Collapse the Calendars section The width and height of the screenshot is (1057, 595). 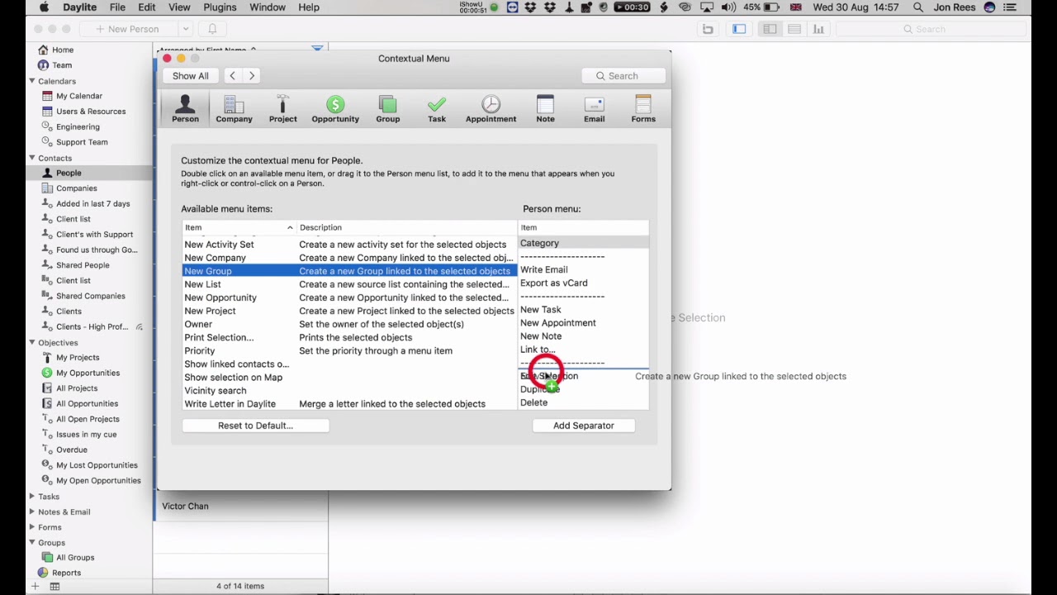click(31, 81)
